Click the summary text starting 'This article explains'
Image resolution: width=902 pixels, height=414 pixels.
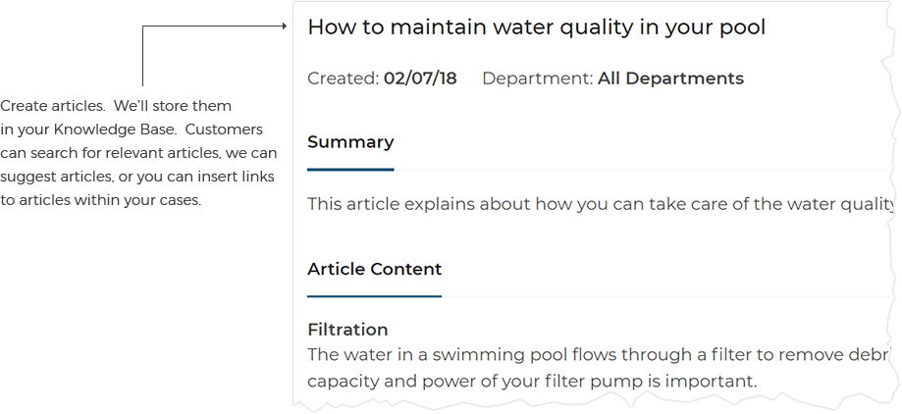(601, 204)
